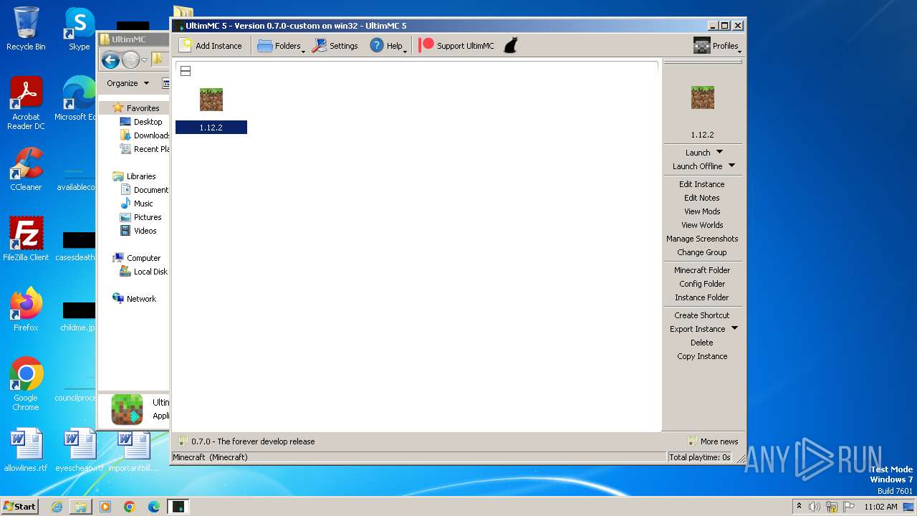The height and width of the screenshot is (516, 917).
Task: Open Organize menu in Explorer window
Action: coord(128,83)
